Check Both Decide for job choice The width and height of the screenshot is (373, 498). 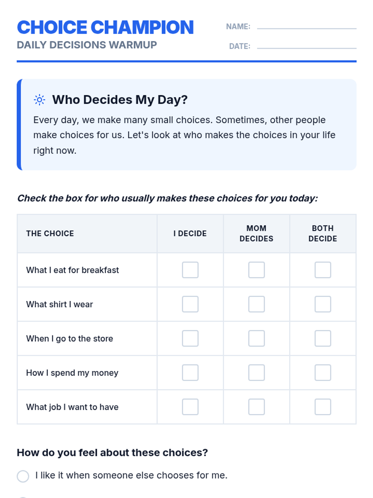[x=323, y=407]
